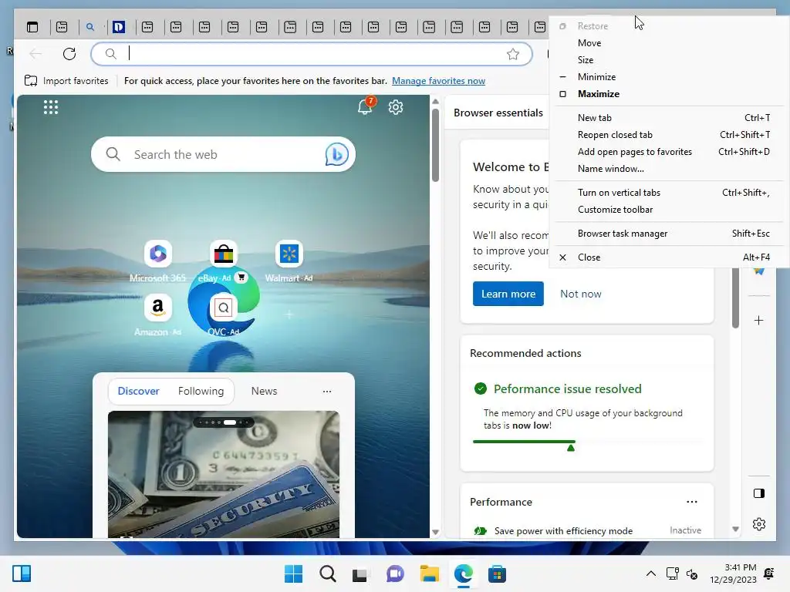This screenshot has width=790, height=592.
Task: Select Reopen closed tab menu entry
Action: [669, 135]
